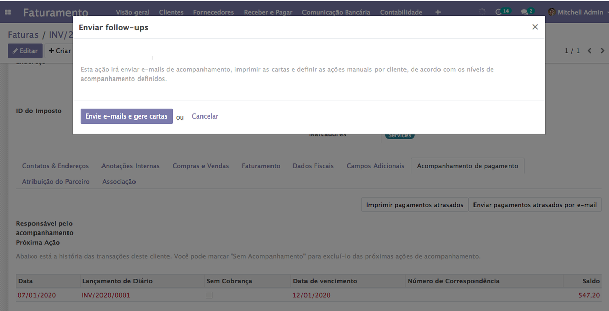The image size is (609, 311).
Task: Go to the previous record arrow
Action: click(590, 51)
